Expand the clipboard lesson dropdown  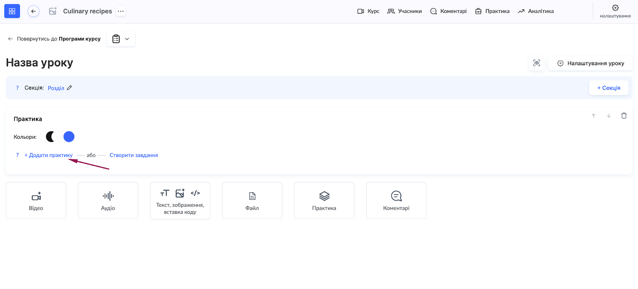pos(121,39)
